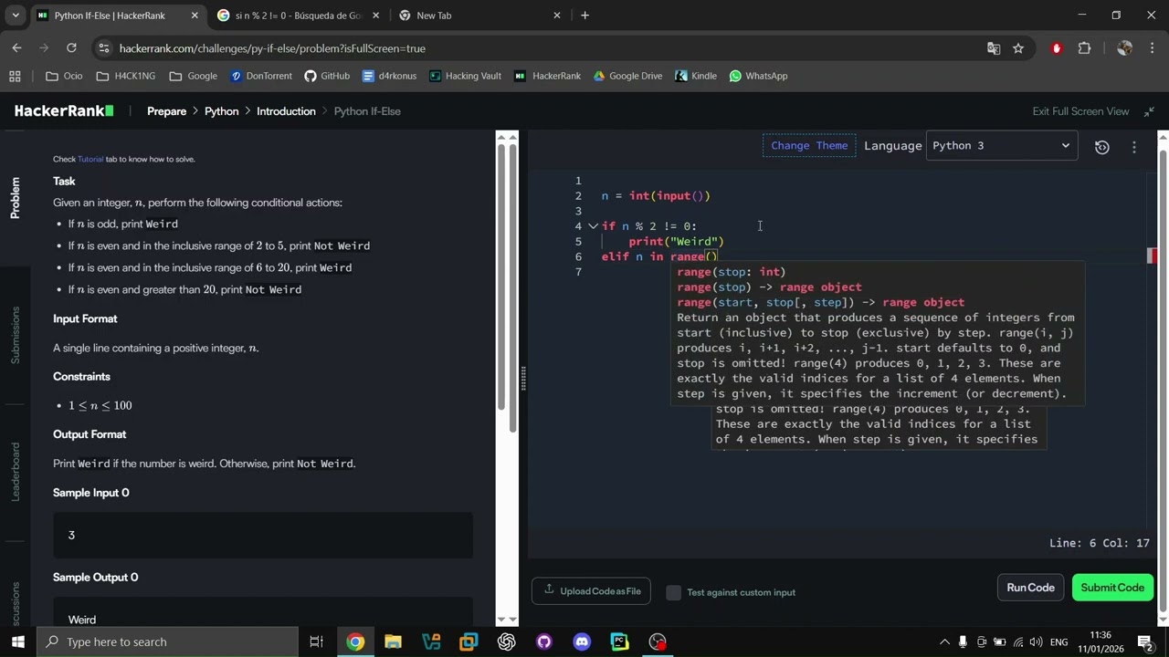The image size is (1169, 657).
Task: Collapse the if block fold arrow
Action: pos(593,226)
